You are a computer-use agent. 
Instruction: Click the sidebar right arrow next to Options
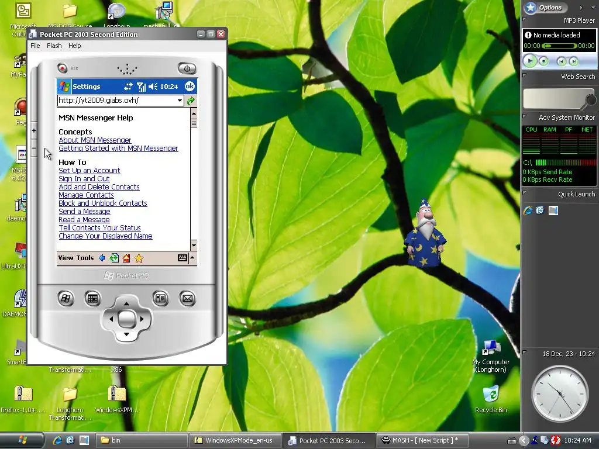pos(581,7)
